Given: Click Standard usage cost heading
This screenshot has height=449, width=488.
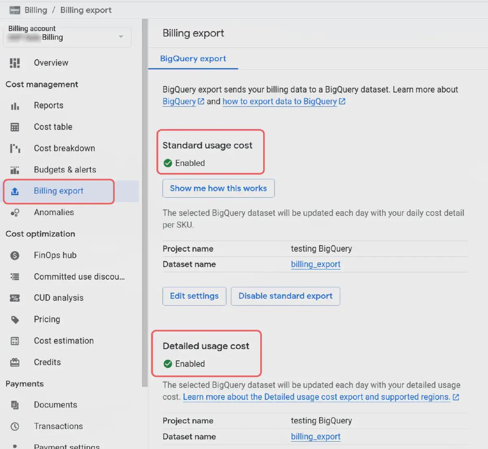Looking at the screenshot, I should (x=207, y=145).
